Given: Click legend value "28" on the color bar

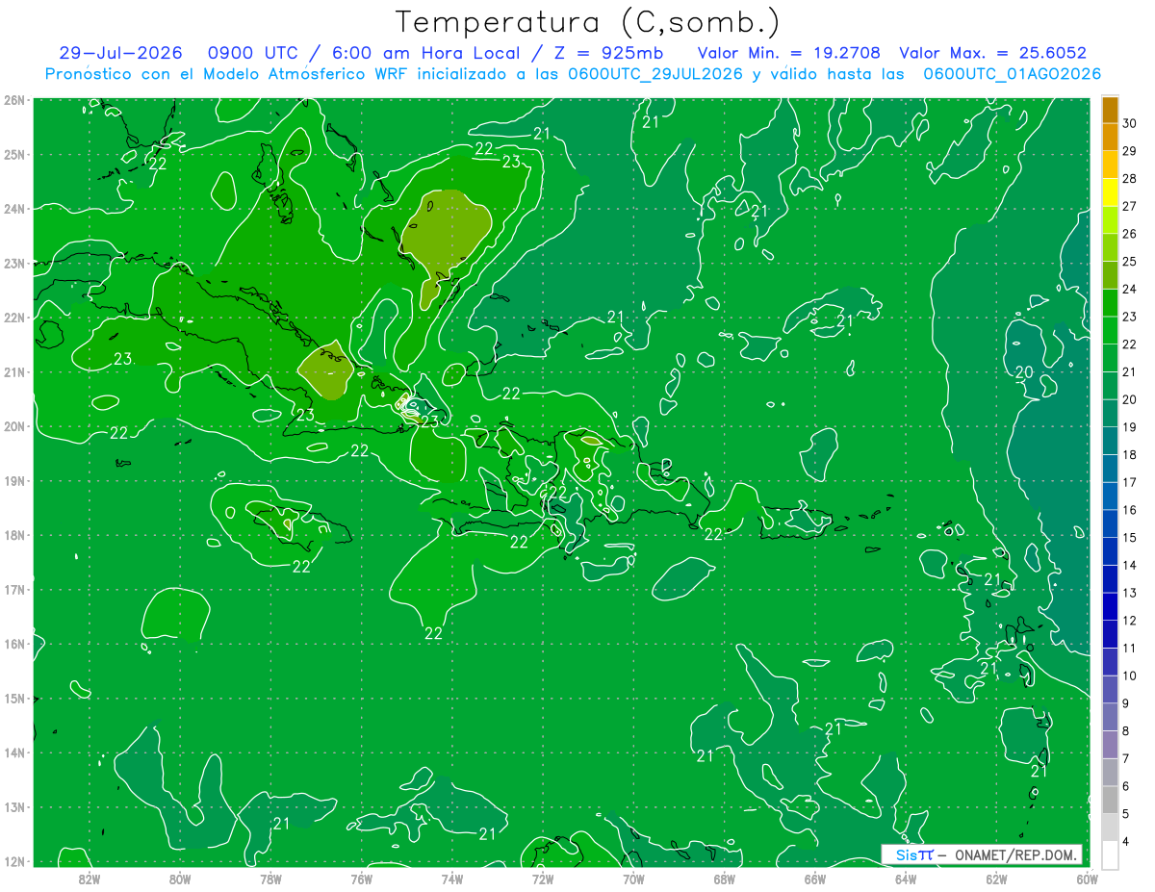Looking at the screenshot, I should click(x=1130, y=179).
